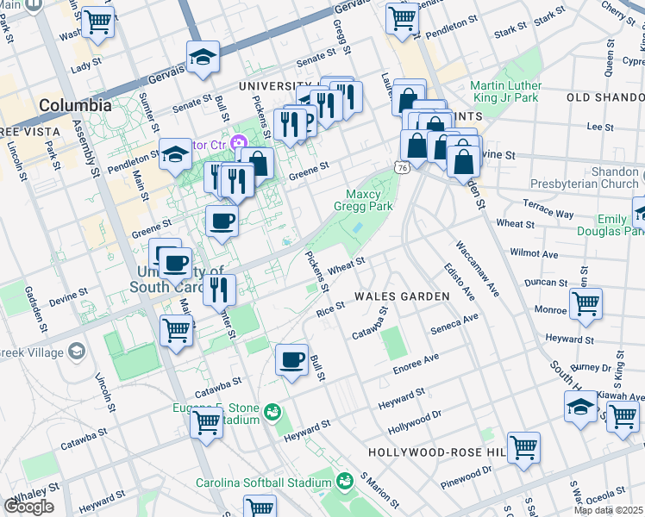645x517 pixels.
Task: Click the Waccamaw Ave street label
Action: 478,269
